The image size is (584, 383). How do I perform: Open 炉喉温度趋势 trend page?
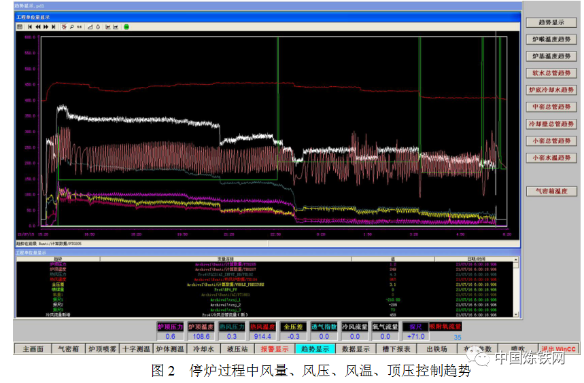tap(551, 39)
